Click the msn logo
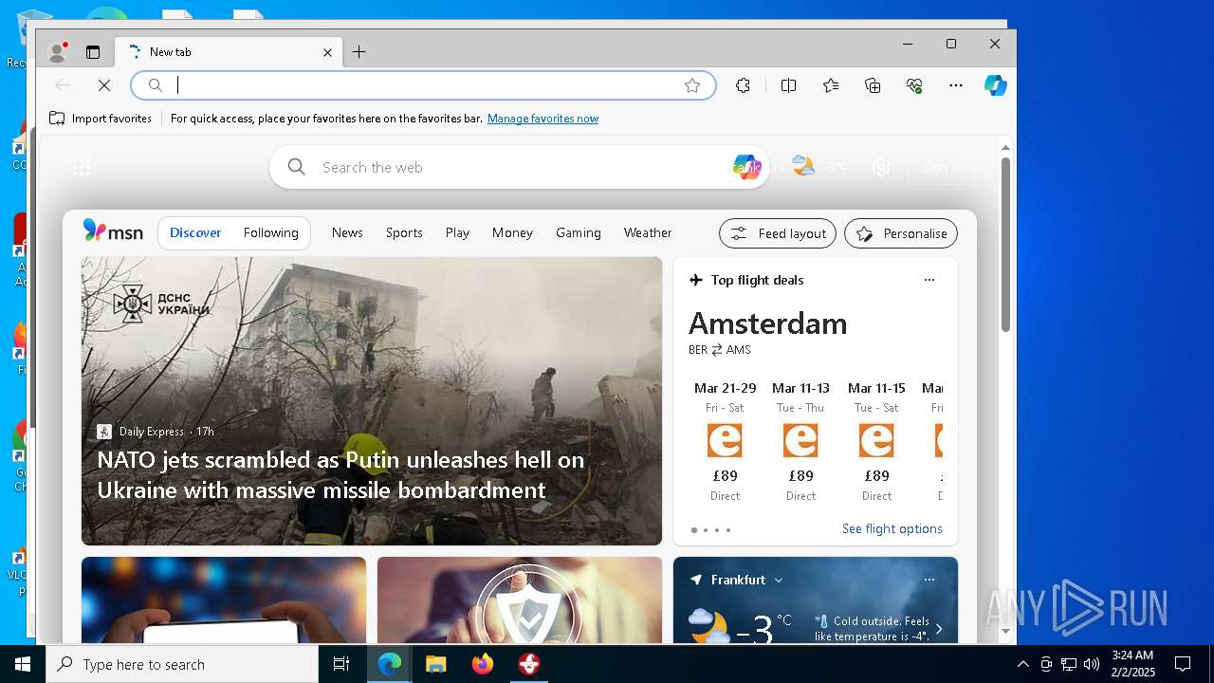The image size is (1214, 683). click(113, 231)
